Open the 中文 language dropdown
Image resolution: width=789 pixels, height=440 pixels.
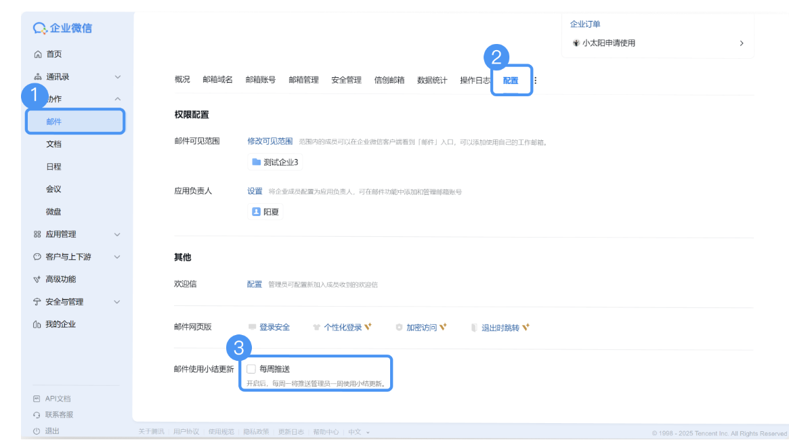point(359,432)
